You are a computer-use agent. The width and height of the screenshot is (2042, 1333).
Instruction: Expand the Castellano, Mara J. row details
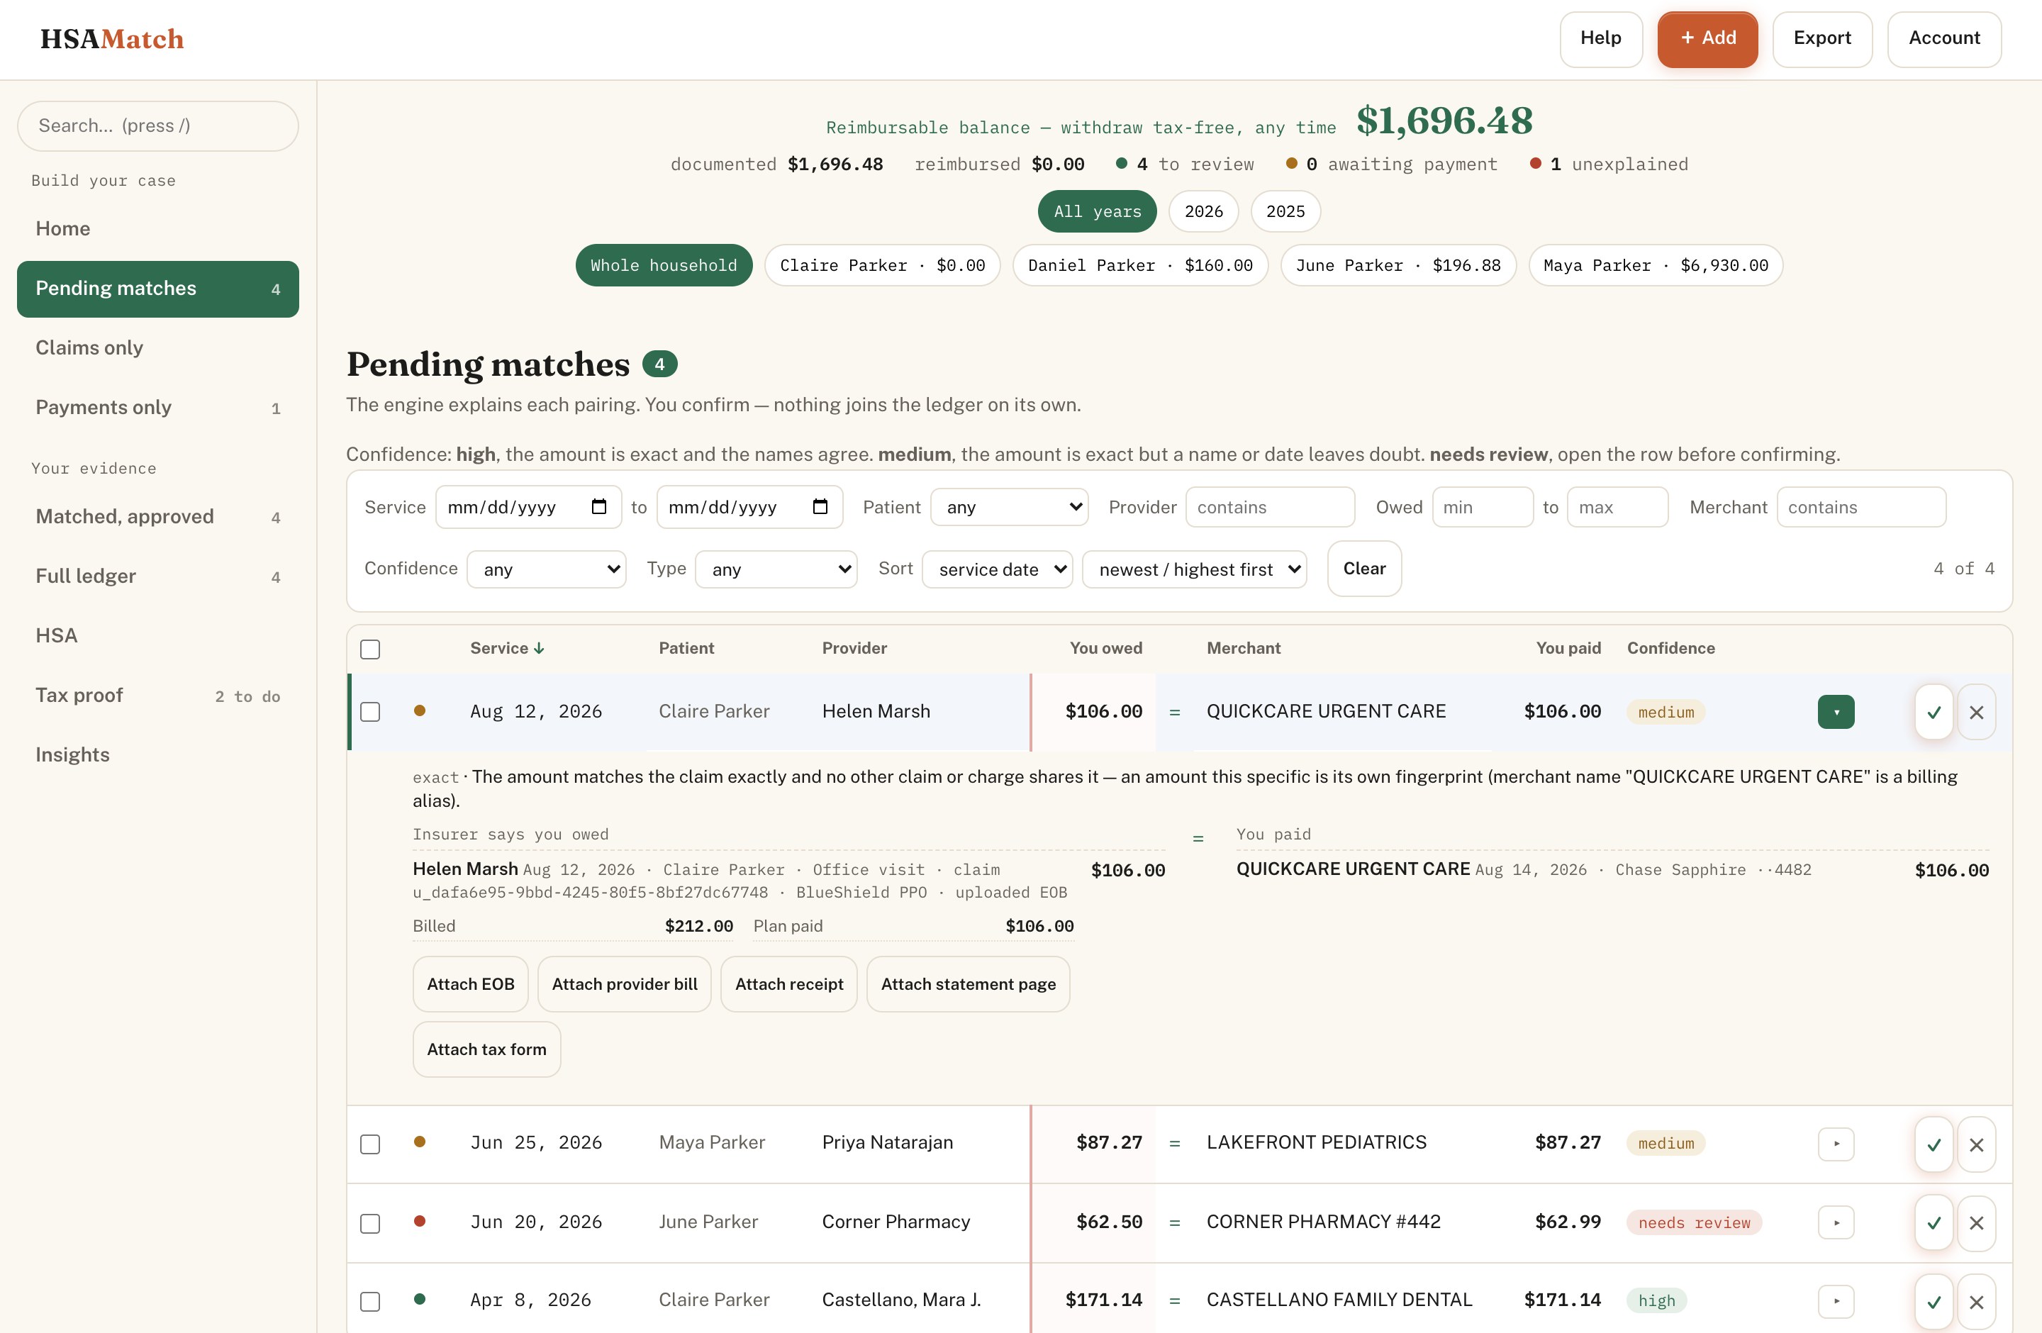[1836, 1301]
